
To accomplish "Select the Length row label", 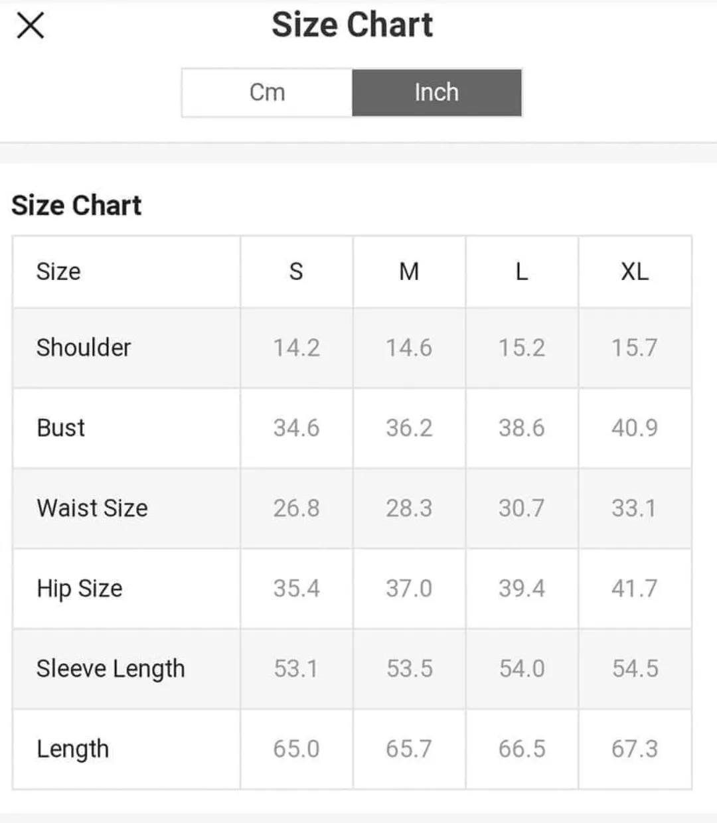I will [x=72, y=749].
